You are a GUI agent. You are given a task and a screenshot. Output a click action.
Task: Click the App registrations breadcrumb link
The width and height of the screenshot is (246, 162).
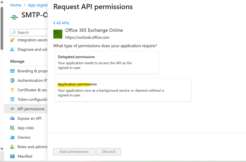pos(38,5)
